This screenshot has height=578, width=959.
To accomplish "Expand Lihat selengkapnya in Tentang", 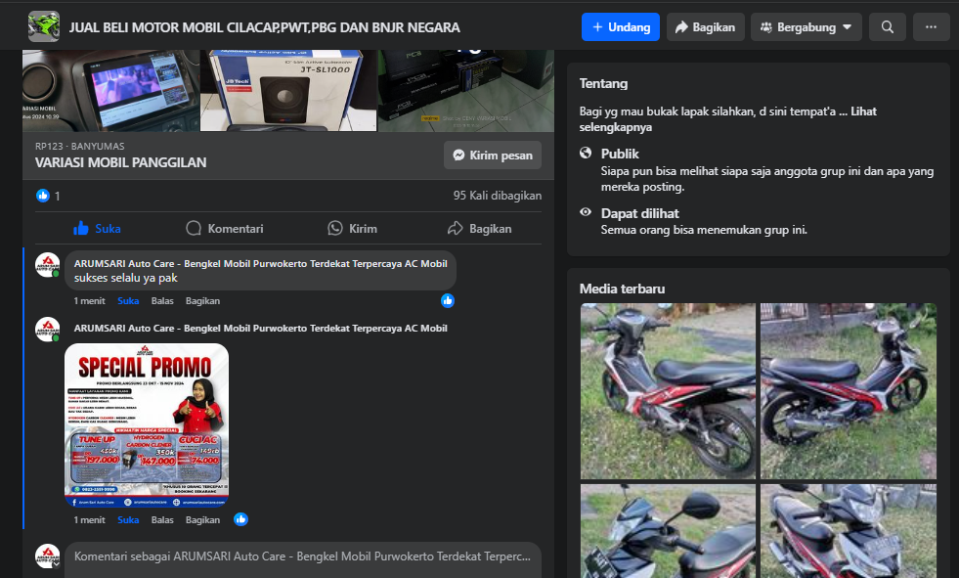I will [x=728, y=119].
